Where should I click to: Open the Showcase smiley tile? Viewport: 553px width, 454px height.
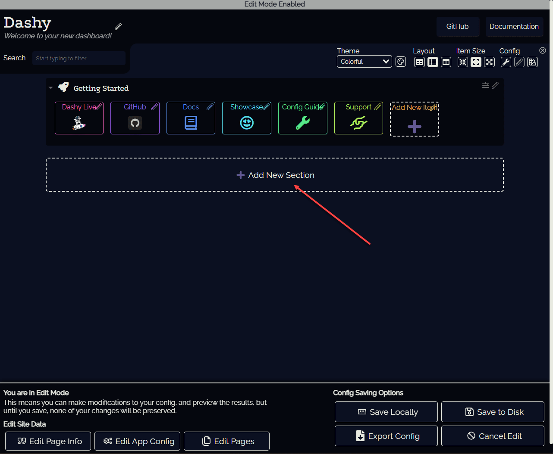tap(247, 118)
